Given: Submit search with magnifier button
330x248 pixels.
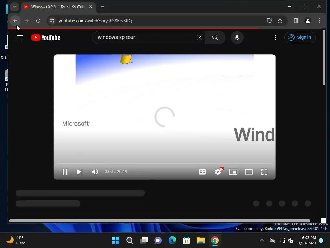Looking at the screenshot, I should (215, 37).
